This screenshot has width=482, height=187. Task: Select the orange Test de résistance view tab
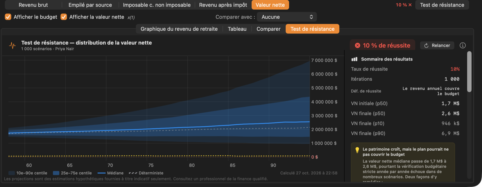pyautogui.click(x=312, y=29)
